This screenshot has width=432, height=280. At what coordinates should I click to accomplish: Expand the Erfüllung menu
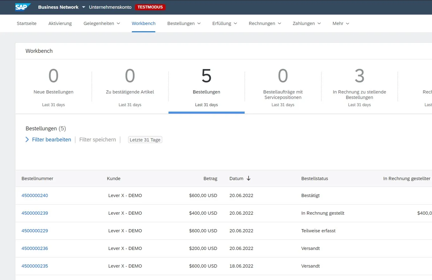click(x=225, y=23)
